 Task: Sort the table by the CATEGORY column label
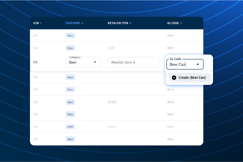(x=73, y=23)
